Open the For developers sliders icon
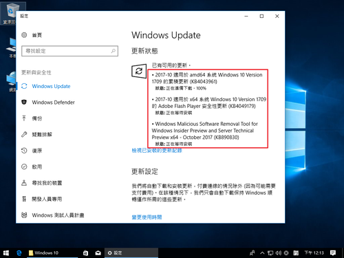This screenshot has width=344, height=258. (x=24, y=199)
